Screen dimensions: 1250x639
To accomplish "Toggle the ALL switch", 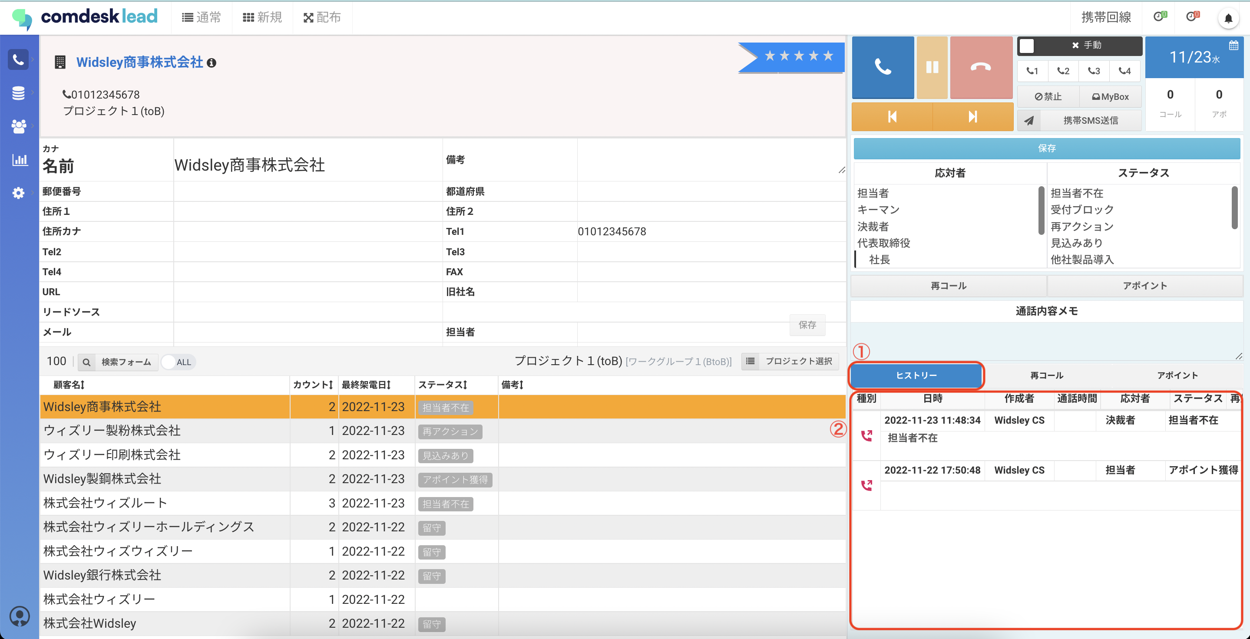I will [178, 362].
